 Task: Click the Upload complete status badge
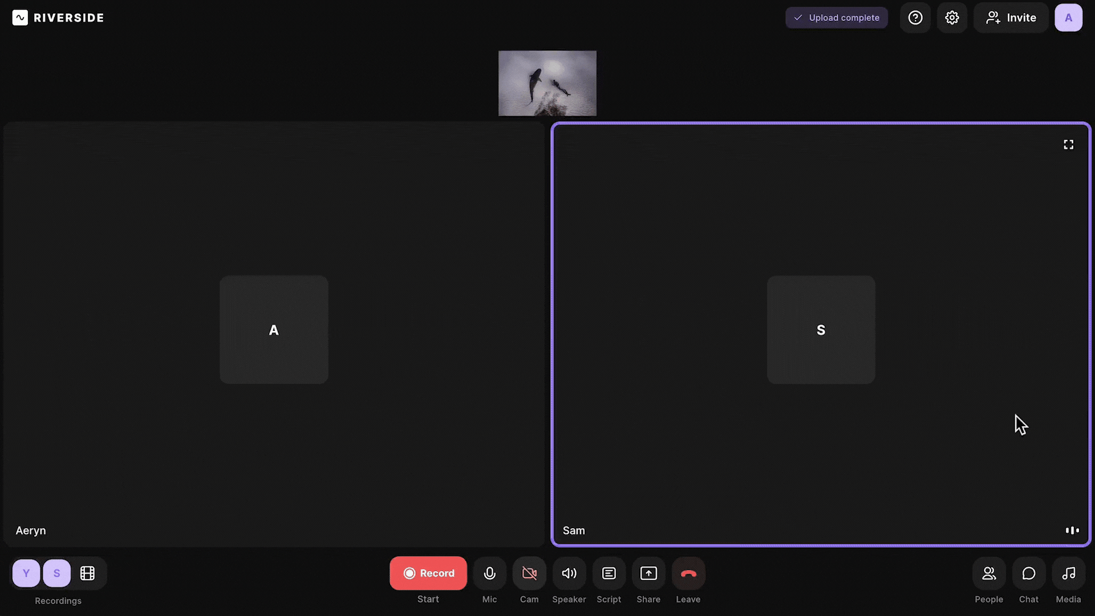837,18
